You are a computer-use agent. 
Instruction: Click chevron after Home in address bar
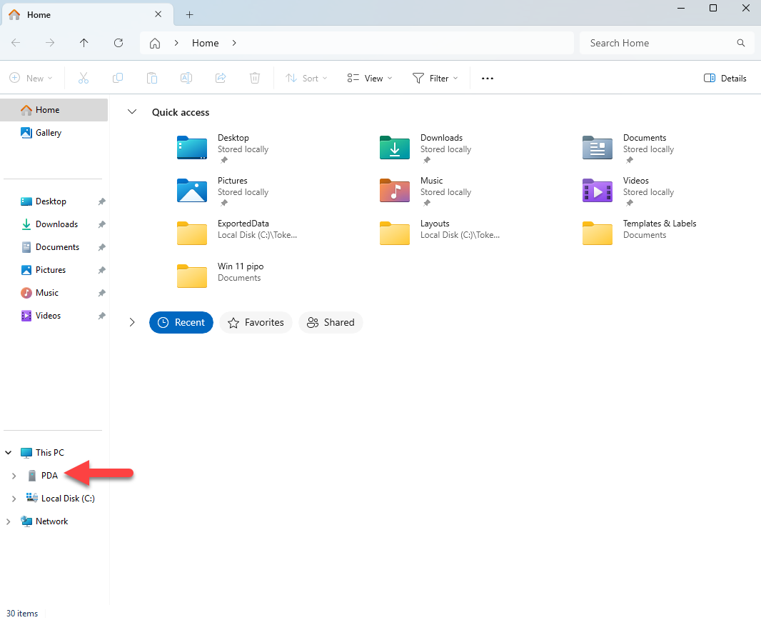tap(234, 43)
